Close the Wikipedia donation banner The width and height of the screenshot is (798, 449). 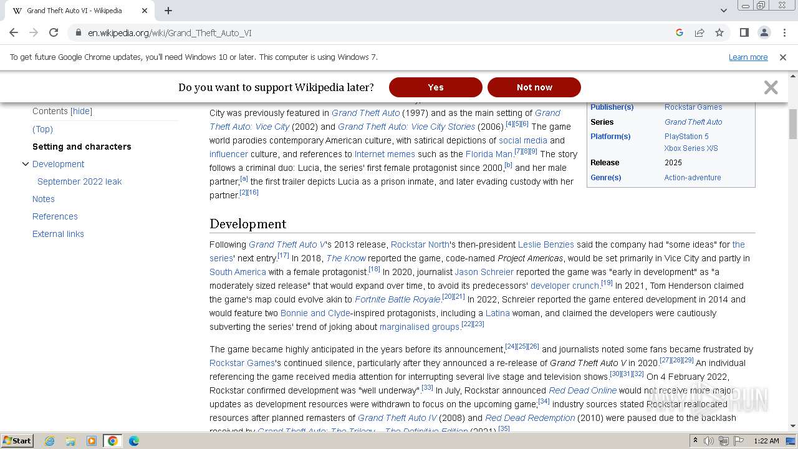tap(771, 87)
